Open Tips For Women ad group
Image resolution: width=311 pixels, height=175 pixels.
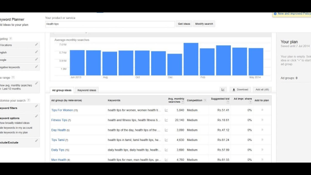pos(62,110)
